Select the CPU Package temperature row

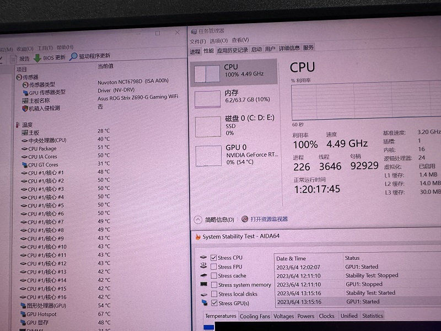66,148
